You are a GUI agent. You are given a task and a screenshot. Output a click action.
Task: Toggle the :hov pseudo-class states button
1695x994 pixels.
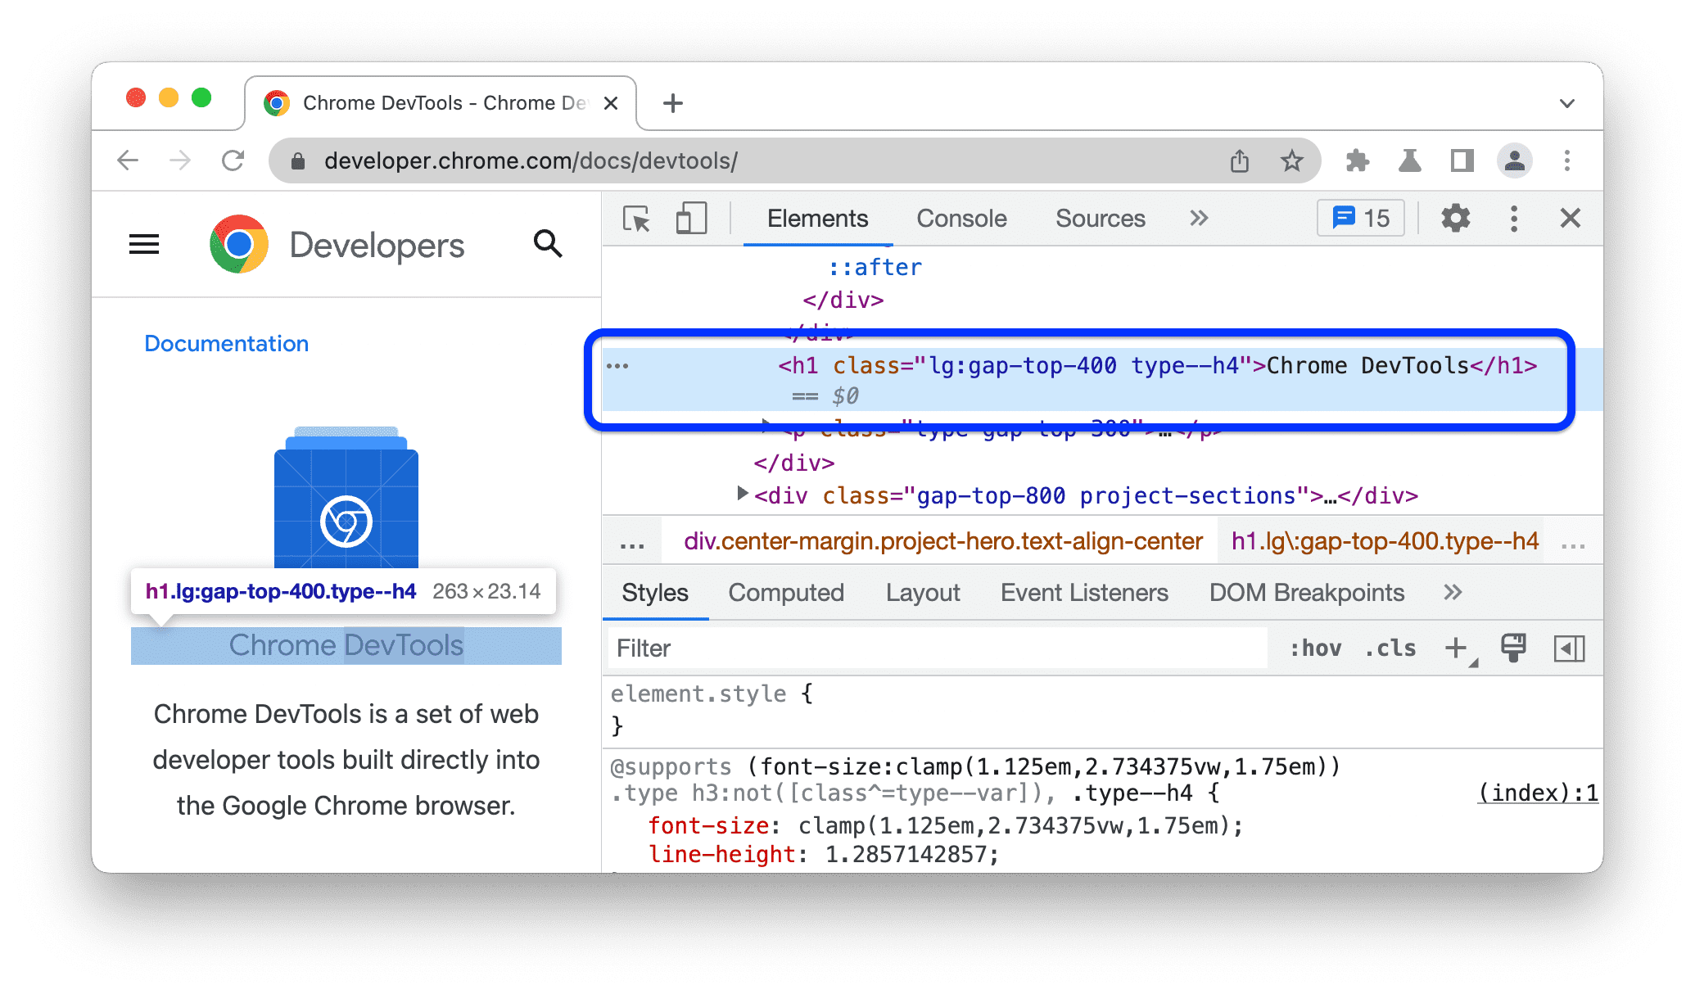click(1299, 648)
